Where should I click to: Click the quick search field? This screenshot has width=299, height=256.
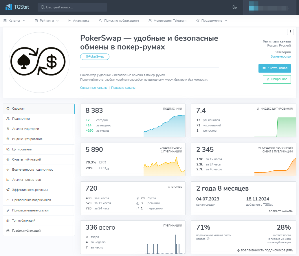tap(72, 7)
